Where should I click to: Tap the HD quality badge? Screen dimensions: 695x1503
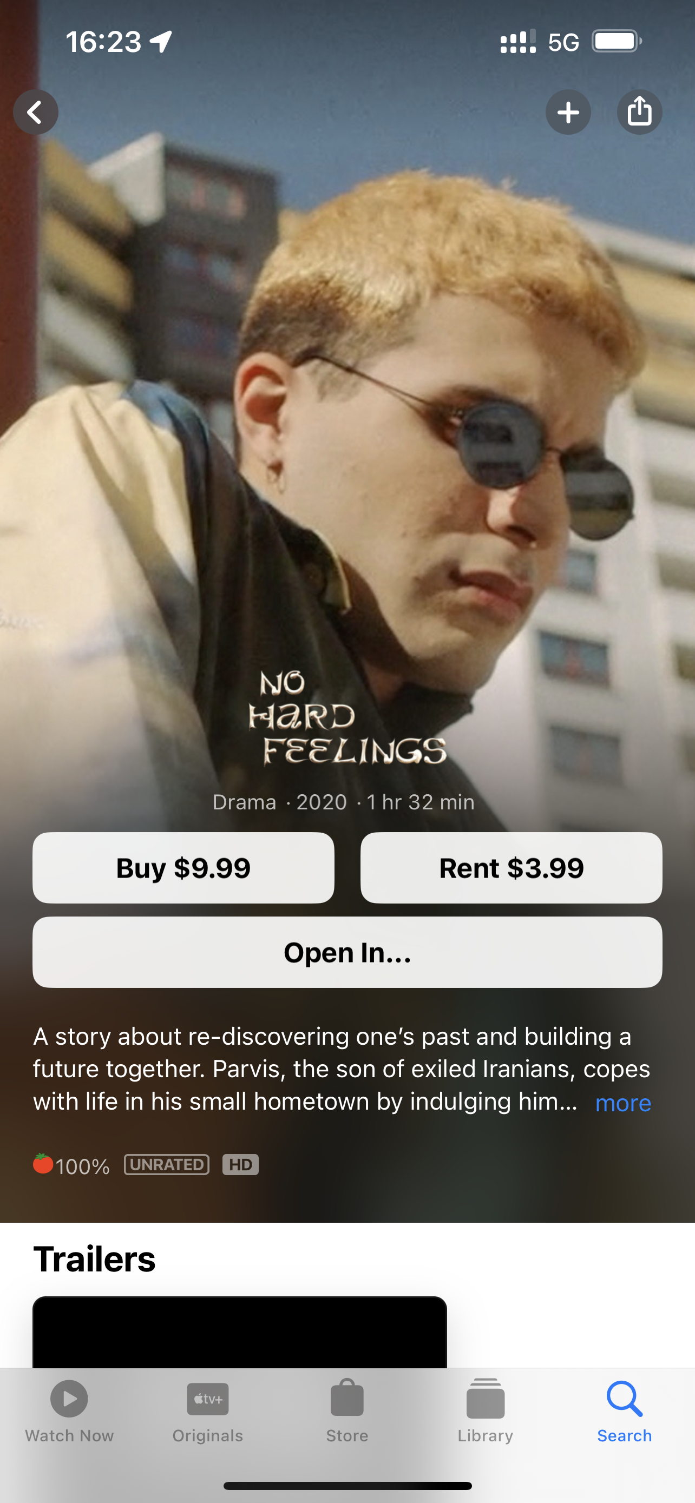240,1165
